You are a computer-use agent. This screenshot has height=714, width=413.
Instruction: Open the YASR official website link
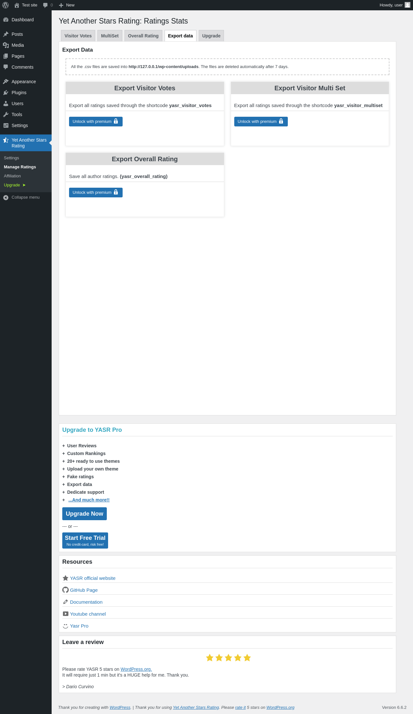point(93,578)
